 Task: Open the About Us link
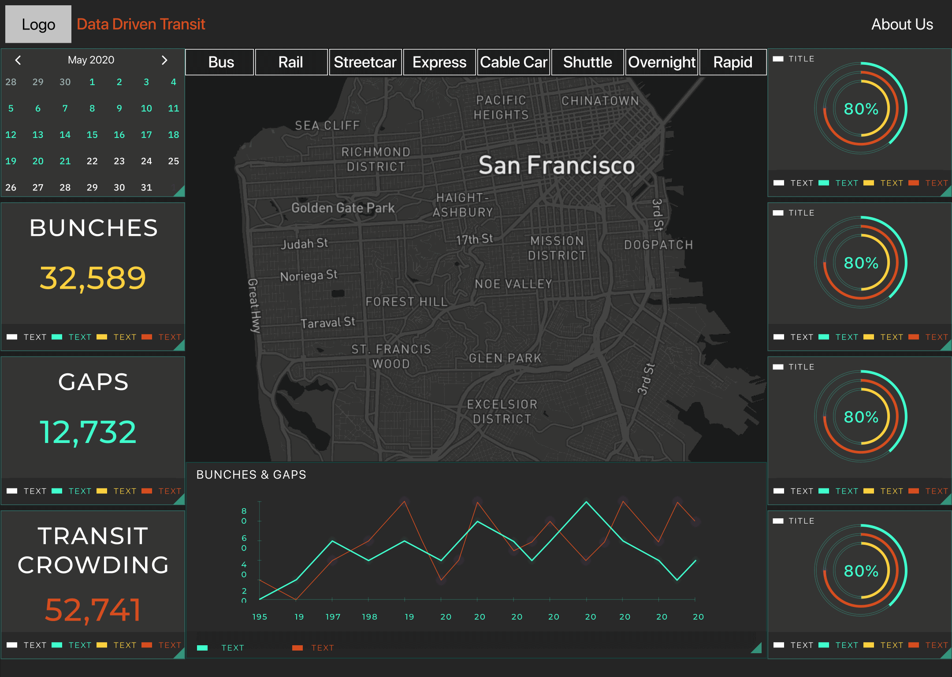coord(902,24)
